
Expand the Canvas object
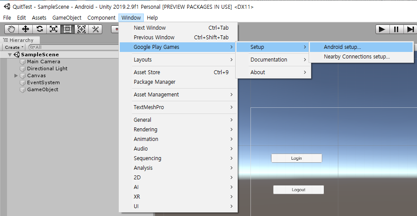[16, 75]
